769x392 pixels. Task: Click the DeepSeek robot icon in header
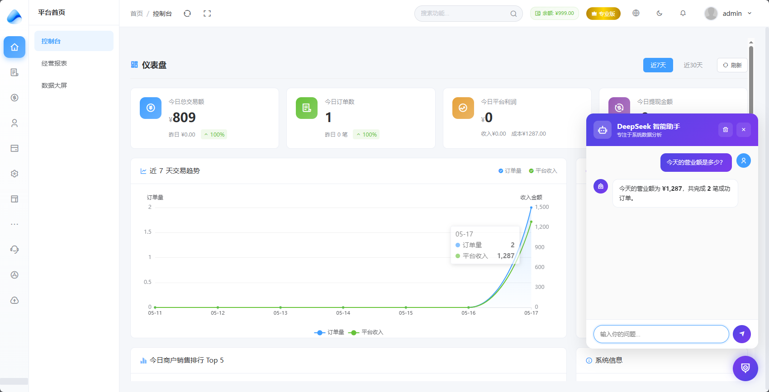tap(603, 130)
